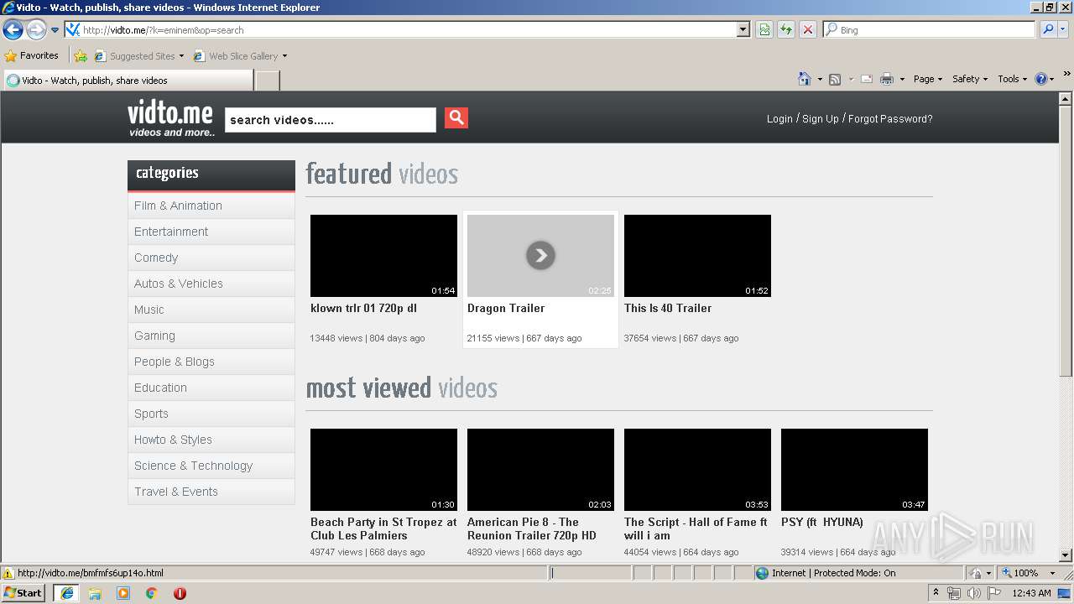Select Comedy category

tap(211, 258)
